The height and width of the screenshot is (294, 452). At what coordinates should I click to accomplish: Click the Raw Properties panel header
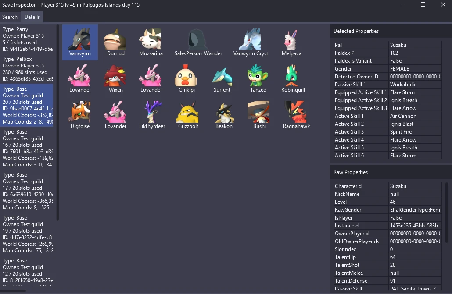click(x=391, y=172)
